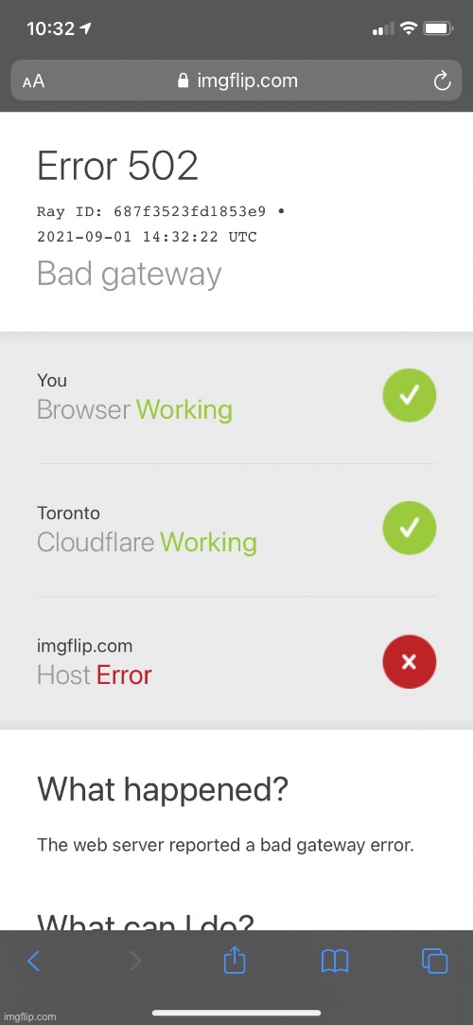The height and width of the screenshot is (1025, 473).
Task: Tap the Ray ID text line
Action: click(161, 212)
